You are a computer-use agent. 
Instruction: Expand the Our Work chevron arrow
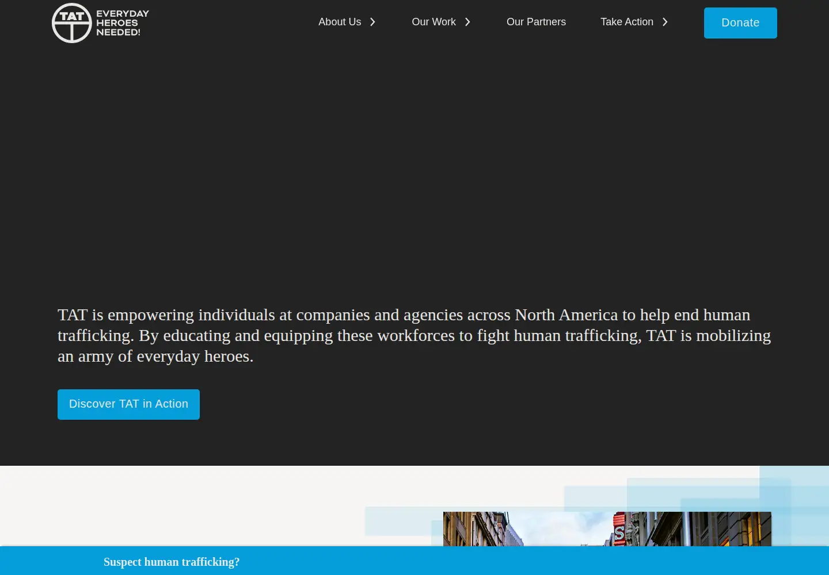467,22
